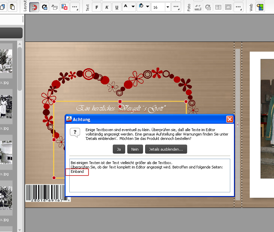Click the arrange layers icon in Layout
Screen dimensions: 274x232
[55, 7]
